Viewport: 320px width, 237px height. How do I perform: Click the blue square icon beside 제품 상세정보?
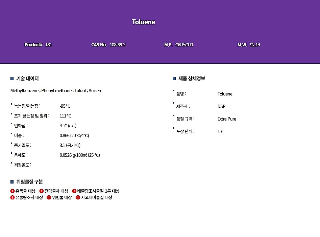[174, 79]
